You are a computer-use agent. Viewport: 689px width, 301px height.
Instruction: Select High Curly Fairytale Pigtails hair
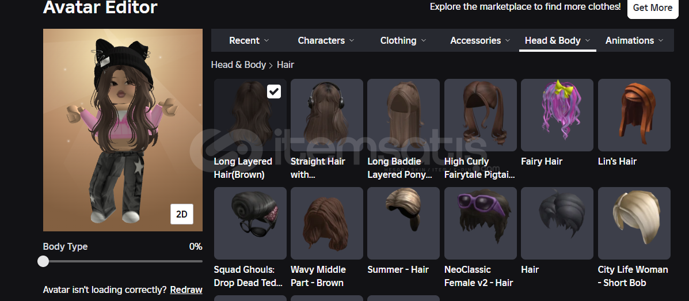point(480,115)
